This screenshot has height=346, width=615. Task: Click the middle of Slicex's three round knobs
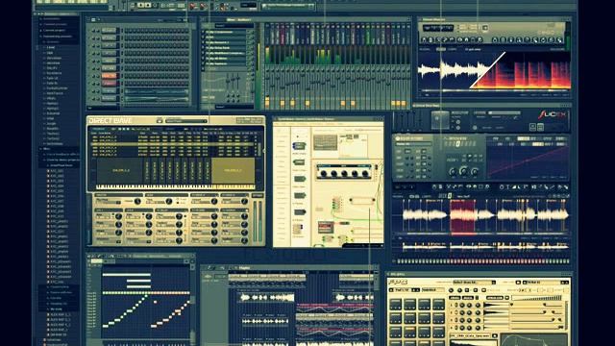(463, 171)
